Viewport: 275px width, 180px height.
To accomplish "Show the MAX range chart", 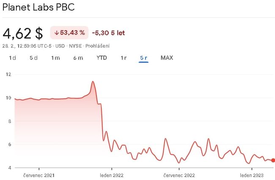I will click(x=167, y=58).
